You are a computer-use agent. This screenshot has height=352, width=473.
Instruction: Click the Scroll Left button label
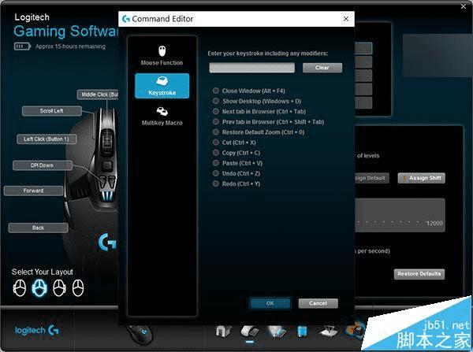51,111
